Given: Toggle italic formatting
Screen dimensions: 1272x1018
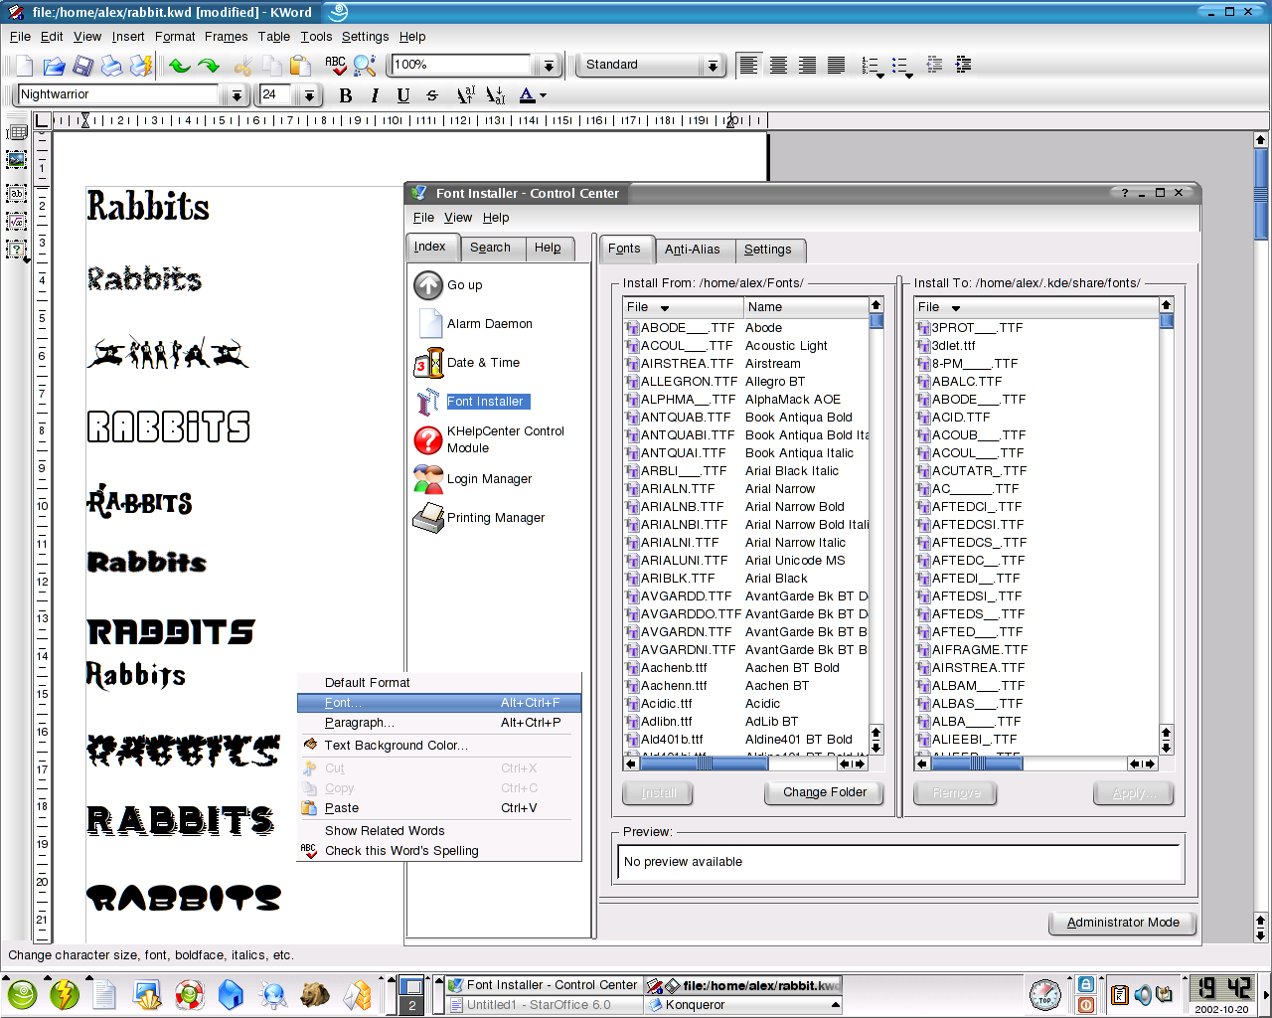Looking at the screenshot, I should [x=375, y=95].
